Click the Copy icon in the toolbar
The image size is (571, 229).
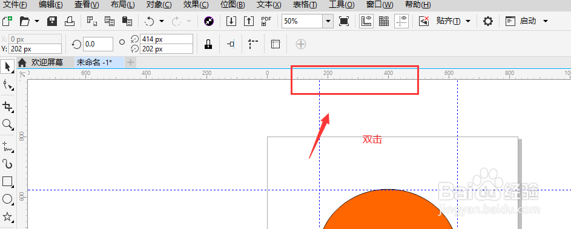109,21
